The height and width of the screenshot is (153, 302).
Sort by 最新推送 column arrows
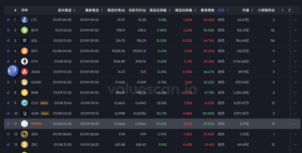(102, 10)
